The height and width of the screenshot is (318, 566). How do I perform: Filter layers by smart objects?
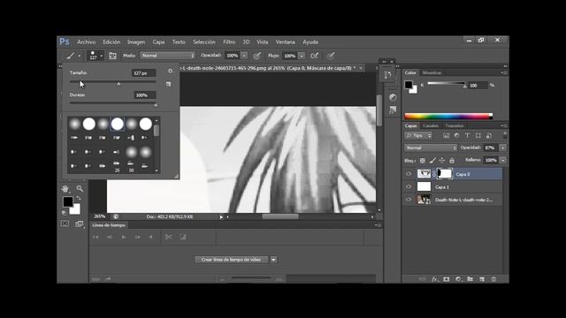pos(489,135)
